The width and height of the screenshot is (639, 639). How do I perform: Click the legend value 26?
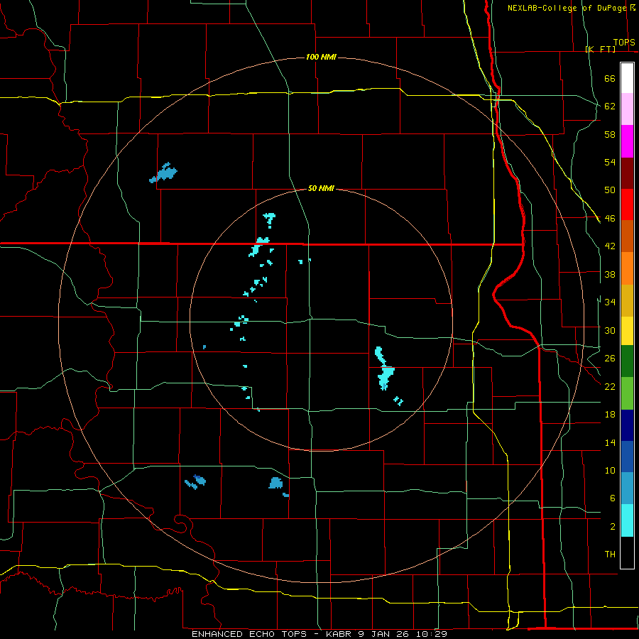pos(610,359)
